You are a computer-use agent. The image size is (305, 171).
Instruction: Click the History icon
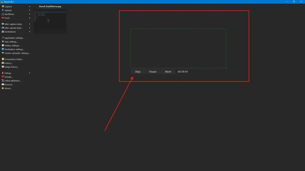pos(3,63)
